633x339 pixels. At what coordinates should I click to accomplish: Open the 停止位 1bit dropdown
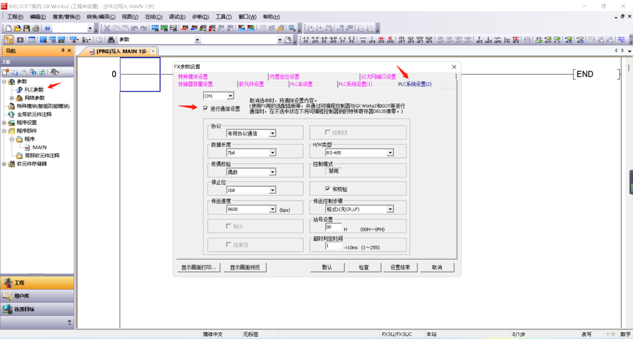point(272,190)
